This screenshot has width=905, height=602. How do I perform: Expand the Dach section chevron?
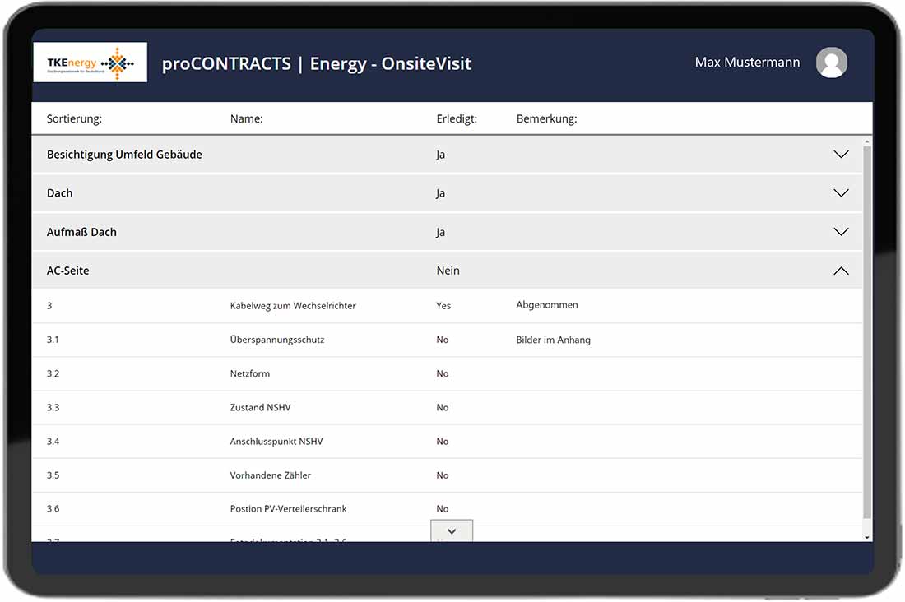pyautogui.click(x=840, y=193)
